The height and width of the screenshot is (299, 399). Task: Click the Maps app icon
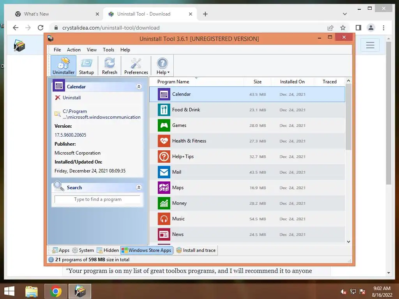164,188
